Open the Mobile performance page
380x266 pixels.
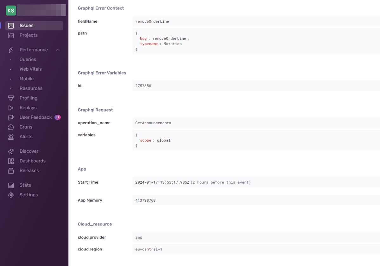click(26, 79)
